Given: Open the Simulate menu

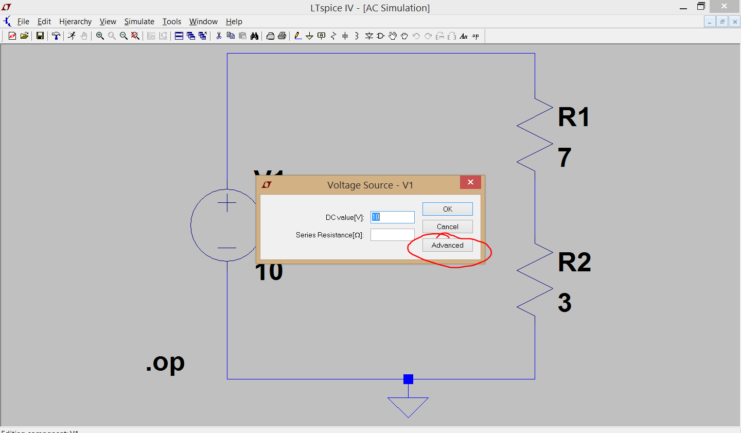Looking at the screenshot, I should tap(139, 22).
